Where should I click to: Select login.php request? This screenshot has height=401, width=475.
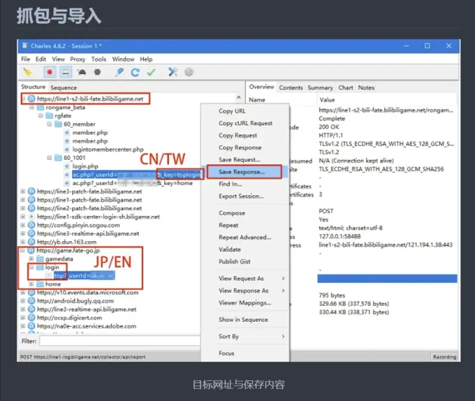(85, 166)
